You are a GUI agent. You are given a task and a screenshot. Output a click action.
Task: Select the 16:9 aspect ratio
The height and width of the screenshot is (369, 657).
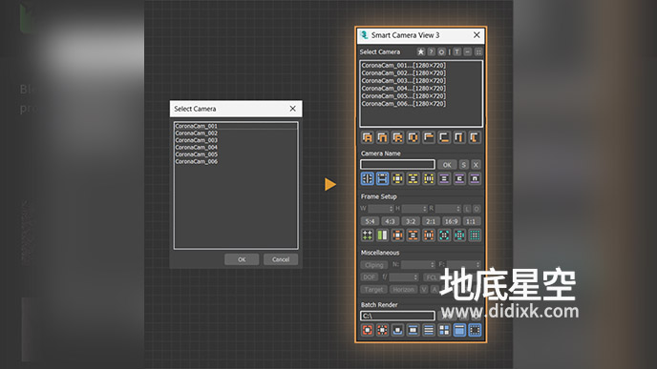pos(452,221)
